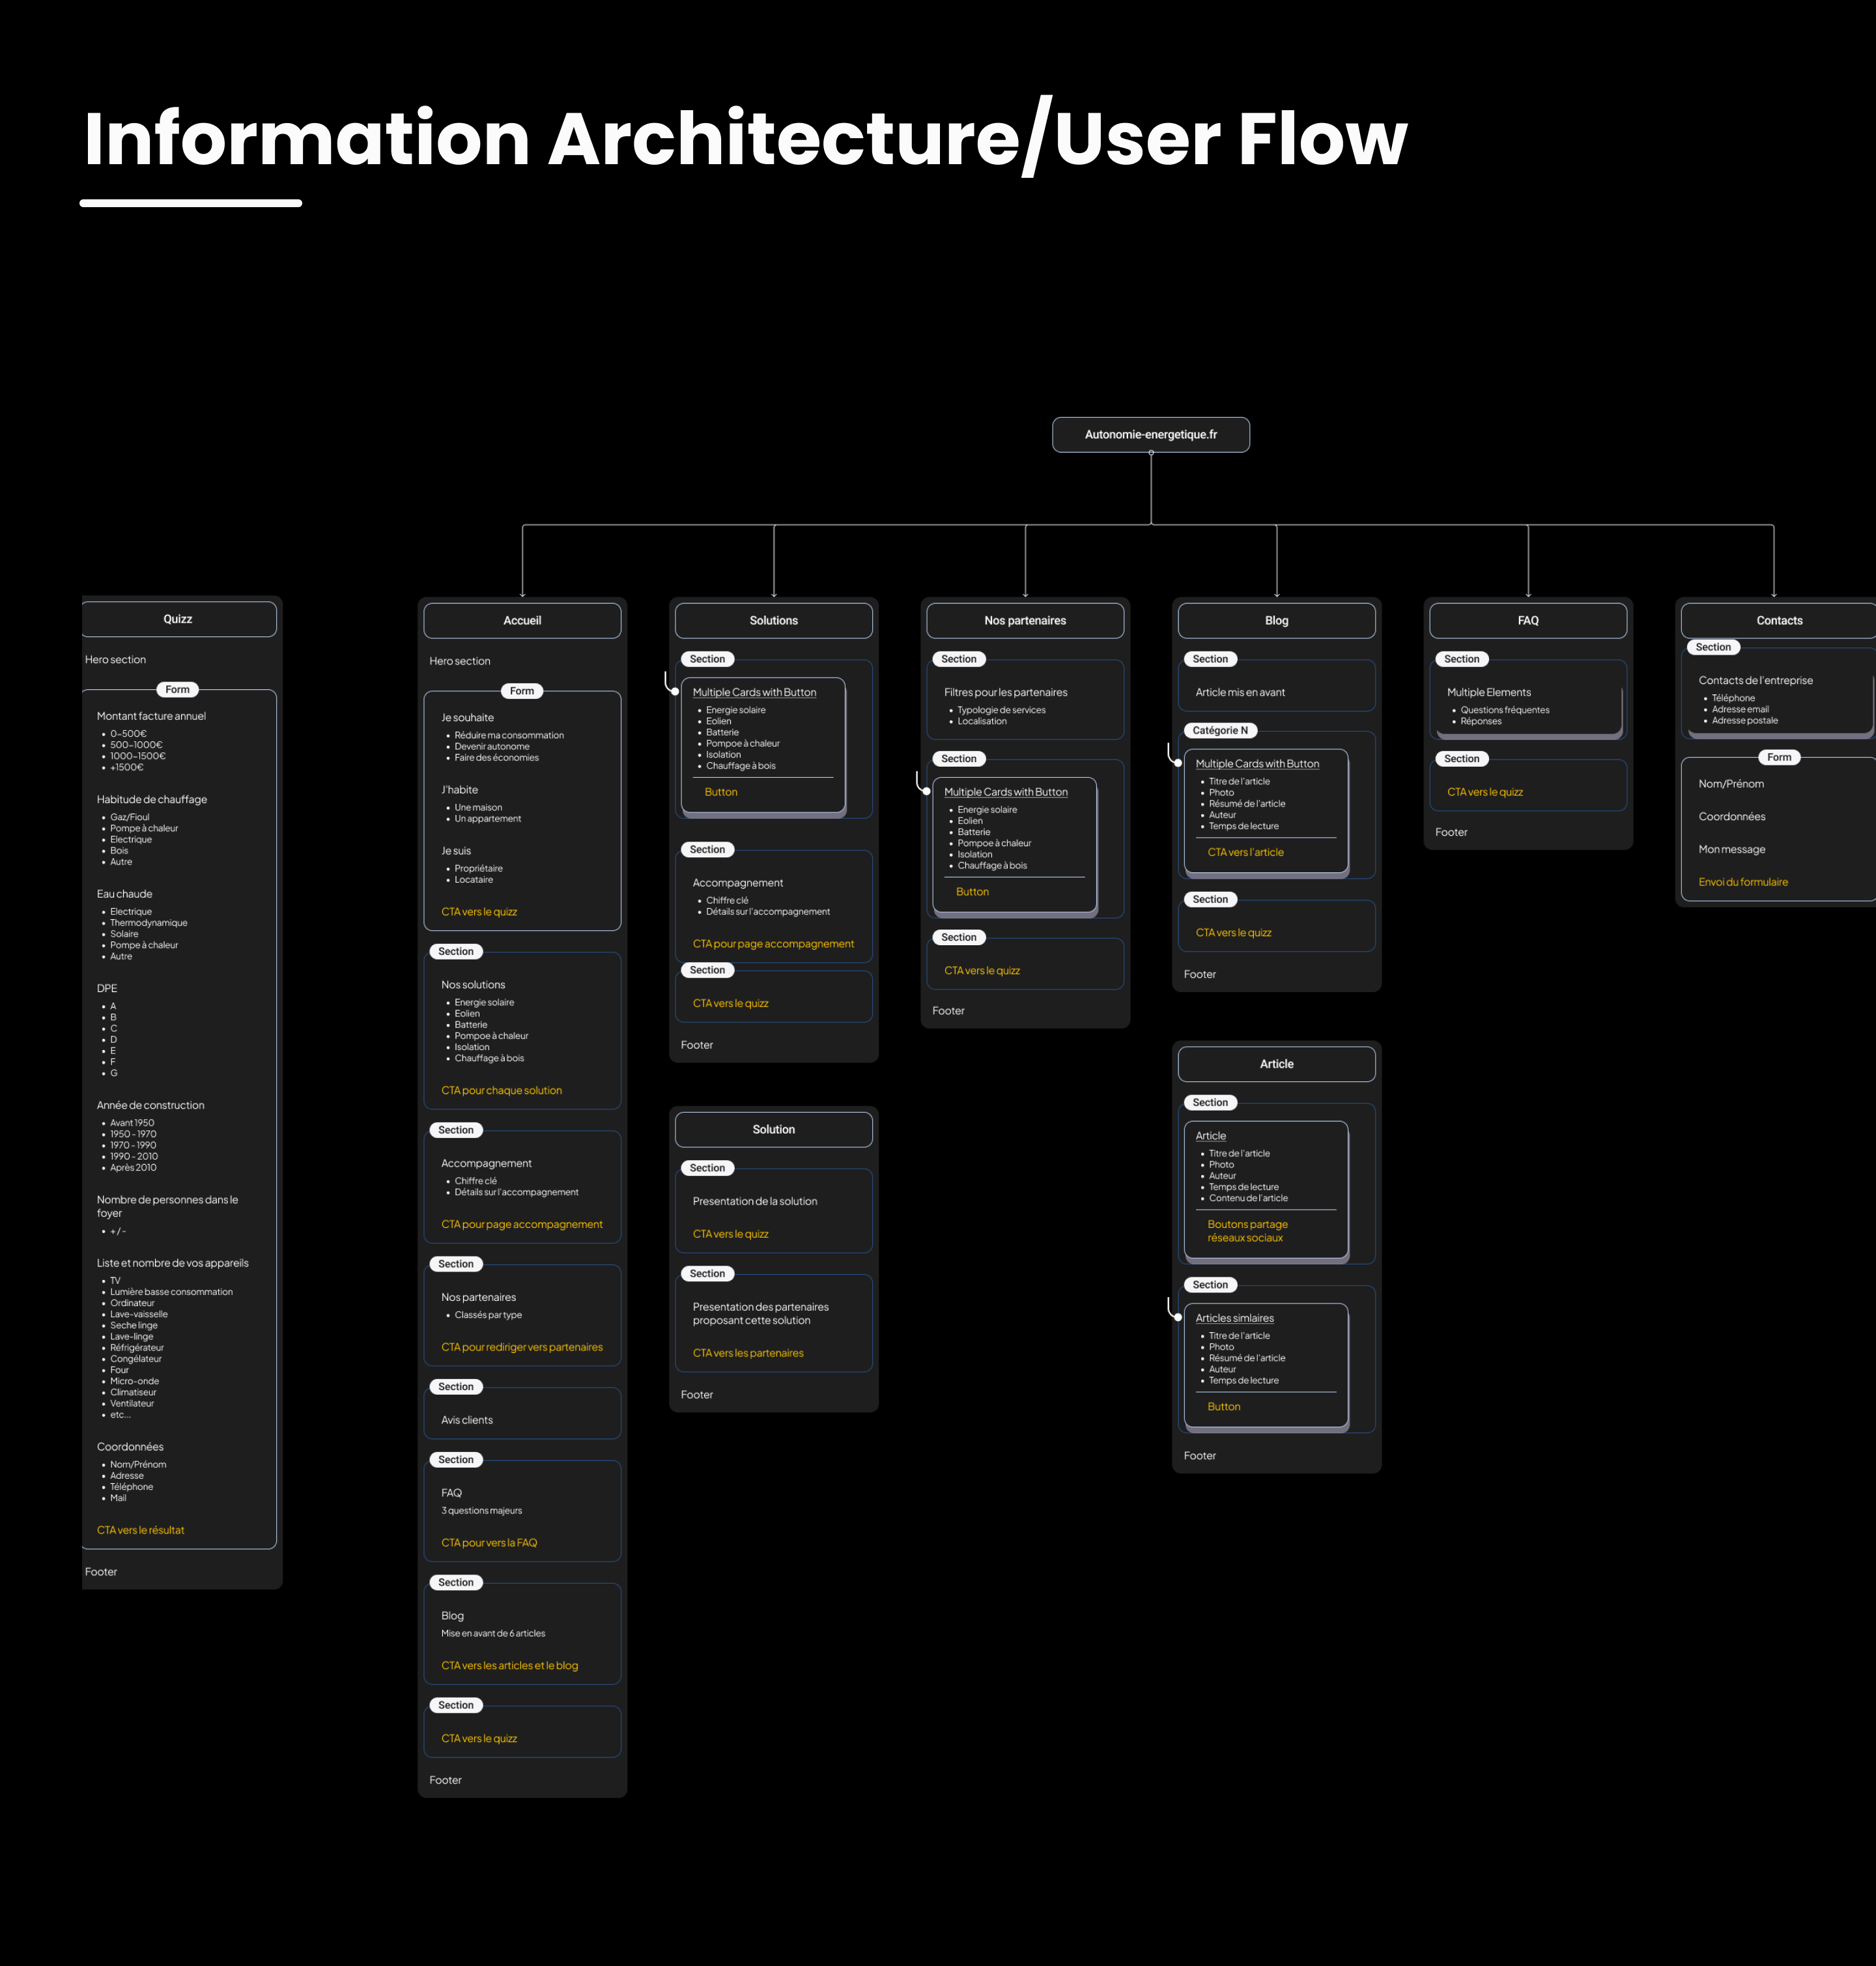Screen dimensions: 1876x1966
Task: Select the Quizz page header box
Action: [x=178, y=619]
